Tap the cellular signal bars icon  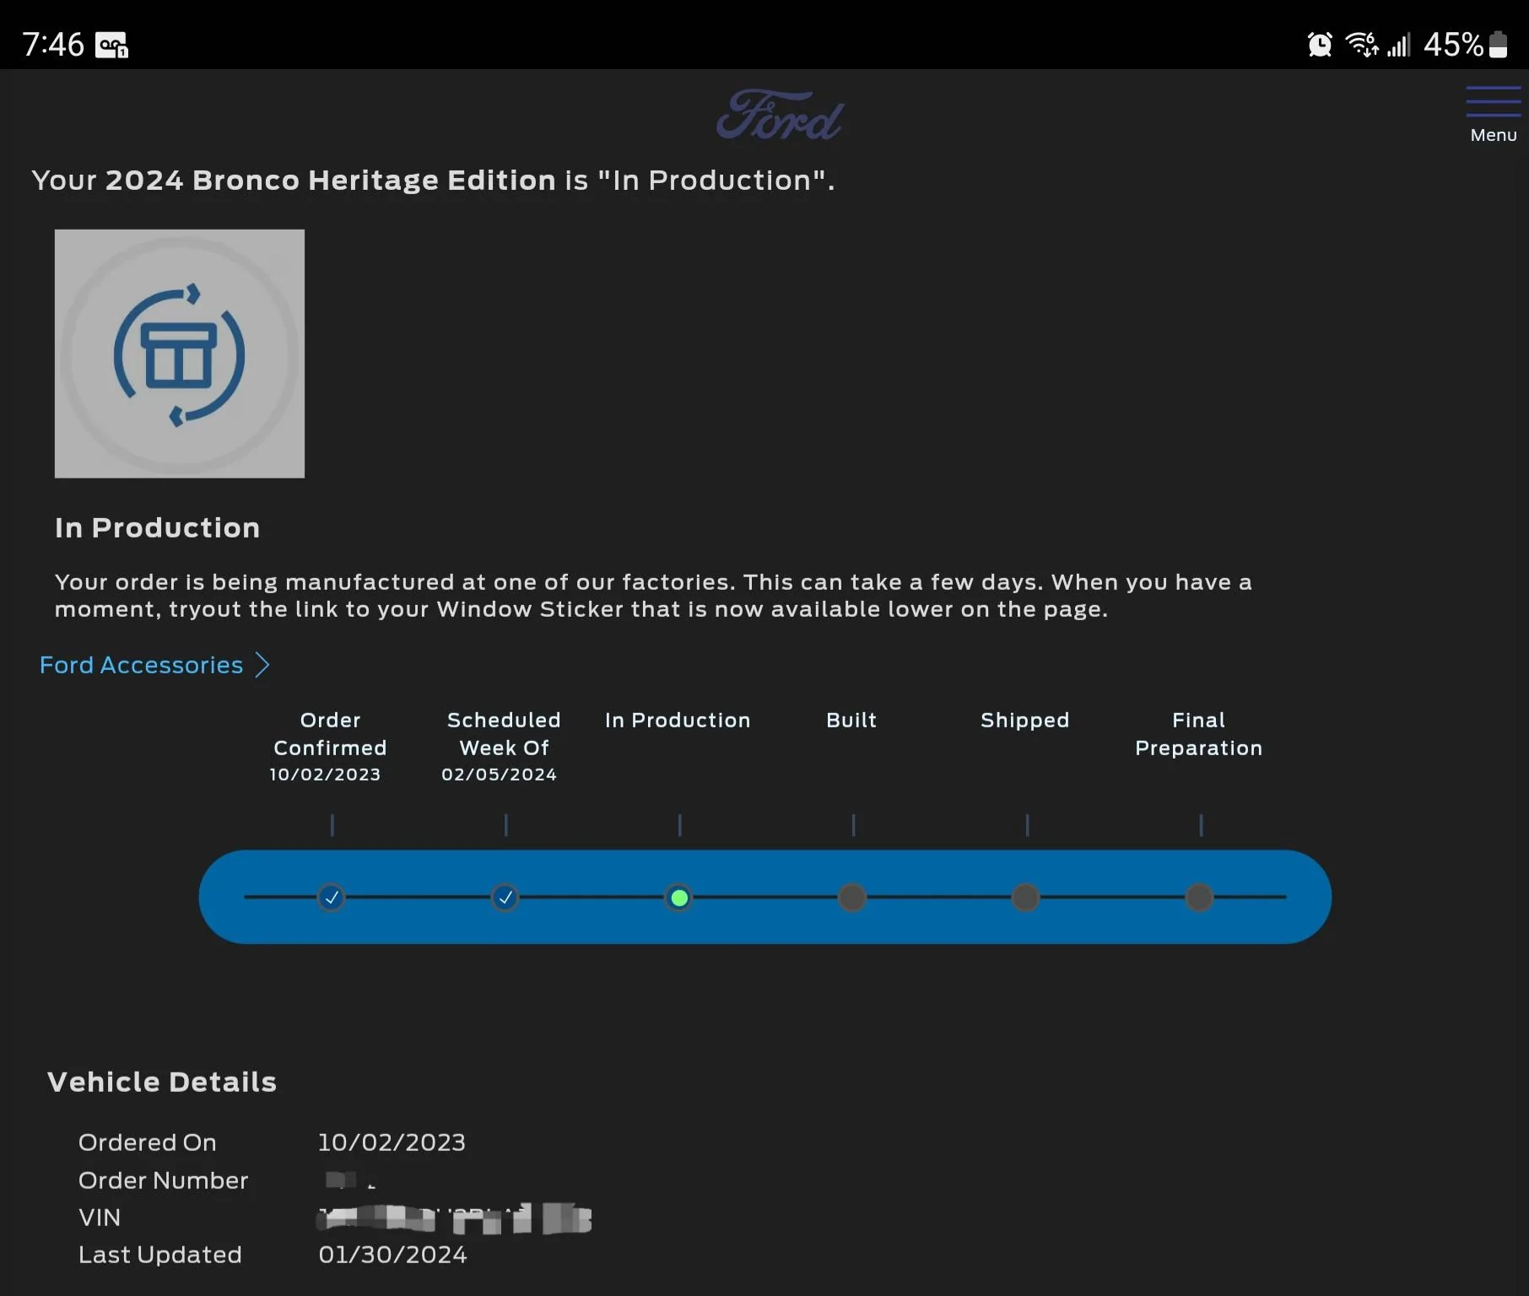pos(1399,45)
